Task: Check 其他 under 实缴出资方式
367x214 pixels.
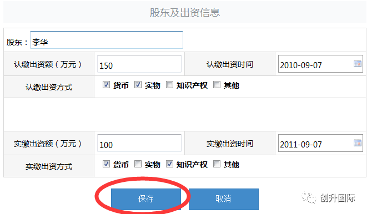Action: (x=217, y=164)
